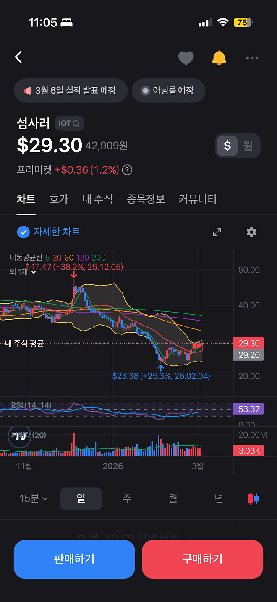Tap the $47.47 high price marker
This screenshot has height=602, width=277.
(x=74, y=267)
